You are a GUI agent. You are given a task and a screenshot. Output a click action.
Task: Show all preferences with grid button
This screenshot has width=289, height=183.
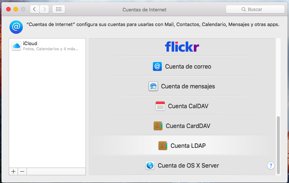pos(59,9)
